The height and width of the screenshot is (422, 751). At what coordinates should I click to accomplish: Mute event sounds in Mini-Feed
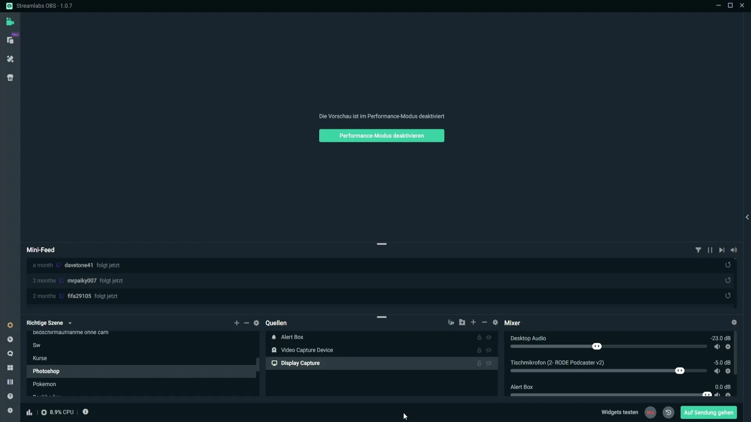coord(734,250)
